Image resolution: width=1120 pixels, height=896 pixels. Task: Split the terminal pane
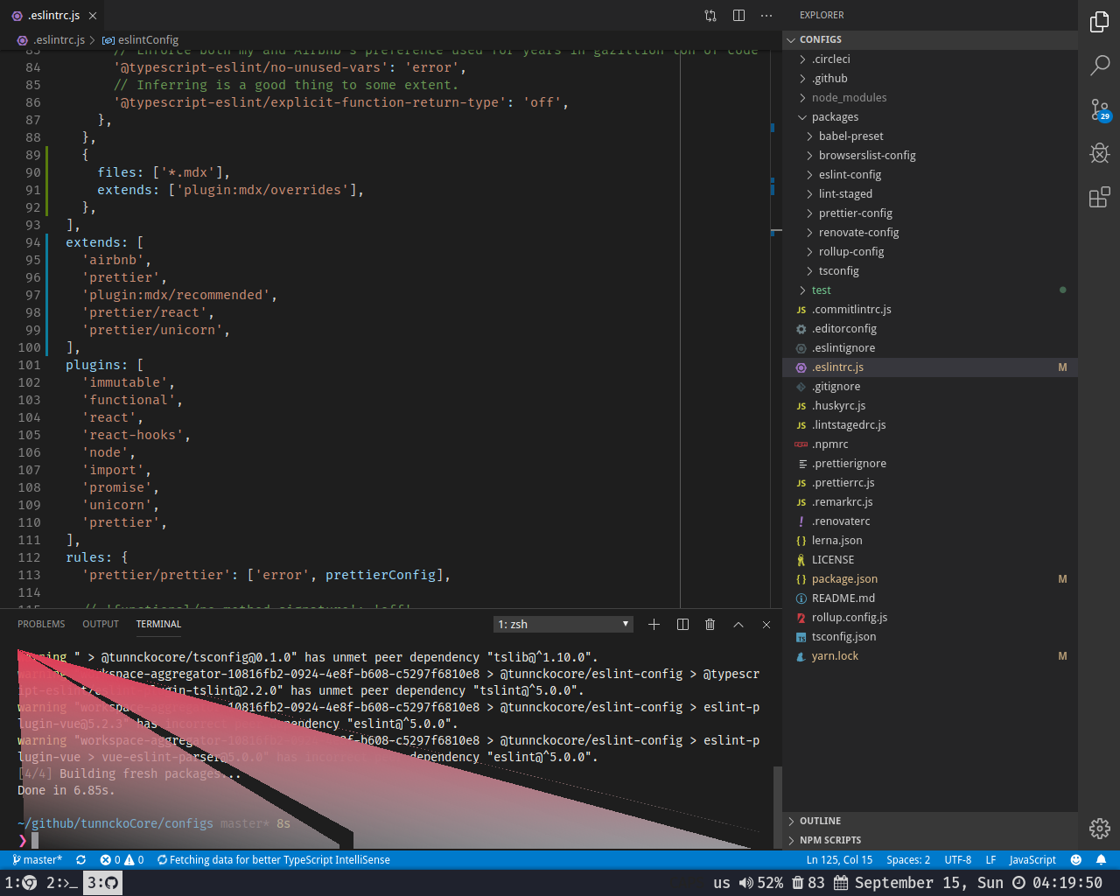682,624
